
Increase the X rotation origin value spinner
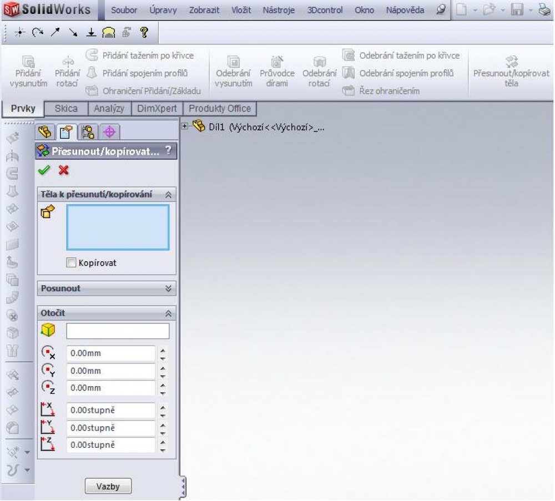[x=163, y=350]
